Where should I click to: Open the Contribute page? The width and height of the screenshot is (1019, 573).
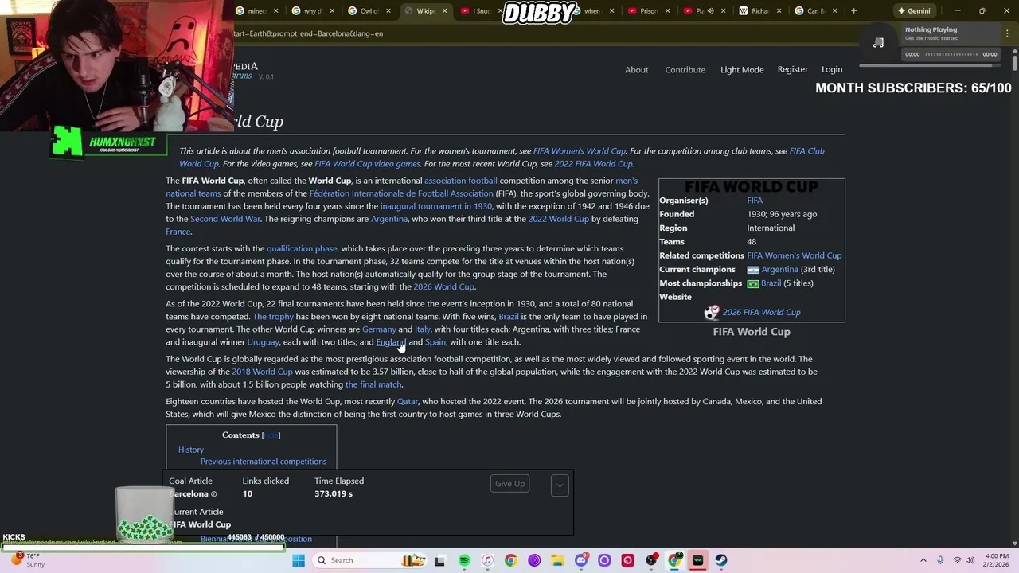[x=685, y=70]
